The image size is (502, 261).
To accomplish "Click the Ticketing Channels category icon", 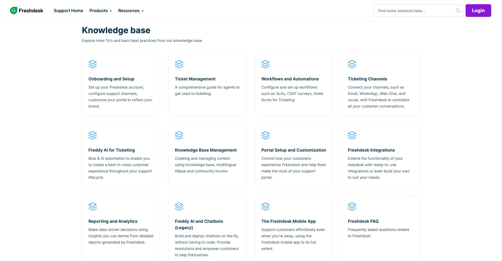I will pyautogui.click(x=352, y=64).
